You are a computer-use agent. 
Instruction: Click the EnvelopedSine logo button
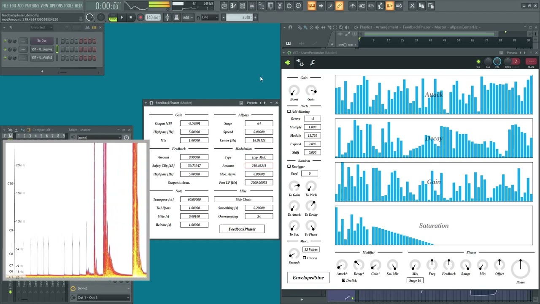(308, 277)
